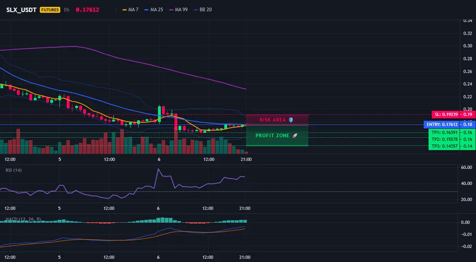The height and width of the screenshot is (262, 476).
Task: Click the red 0.17612 price in header
Action: (87, 10)
